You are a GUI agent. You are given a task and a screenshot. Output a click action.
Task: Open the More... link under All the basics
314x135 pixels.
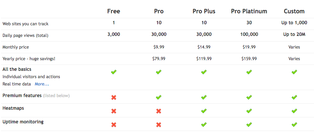click(42, 84)
